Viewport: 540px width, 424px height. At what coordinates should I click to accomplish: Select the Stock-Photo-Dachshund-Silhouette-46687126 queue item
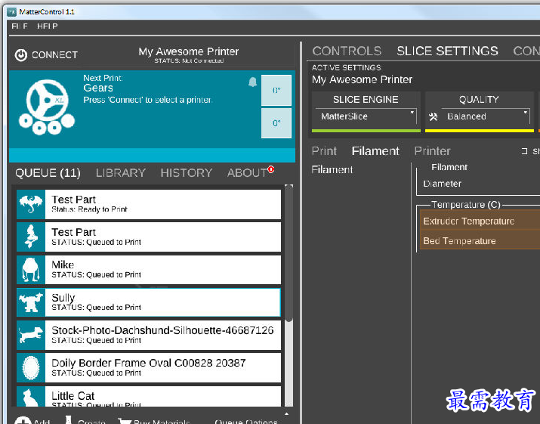click(x=149, y=335)
